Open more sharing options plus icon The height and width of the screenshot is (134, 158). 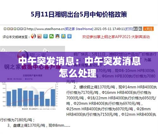click(x=70, y=37)
